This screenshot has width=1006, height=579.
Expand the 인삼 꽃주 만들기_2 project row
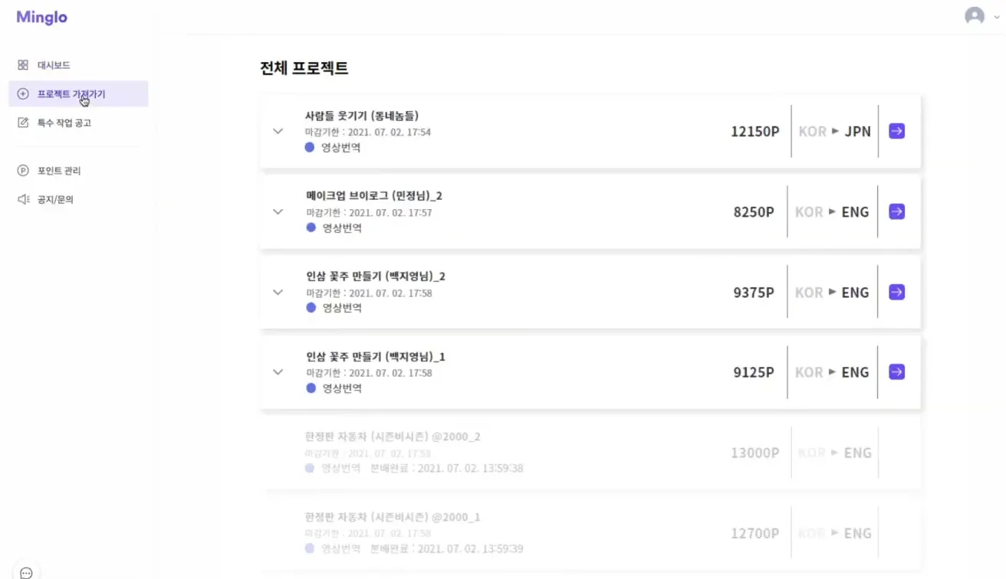[x=278, y=292]
